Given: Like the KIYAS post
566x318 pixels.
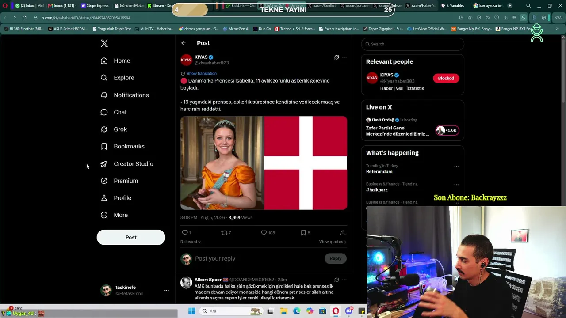Looking at the screenshot, I should coord(264,232).
